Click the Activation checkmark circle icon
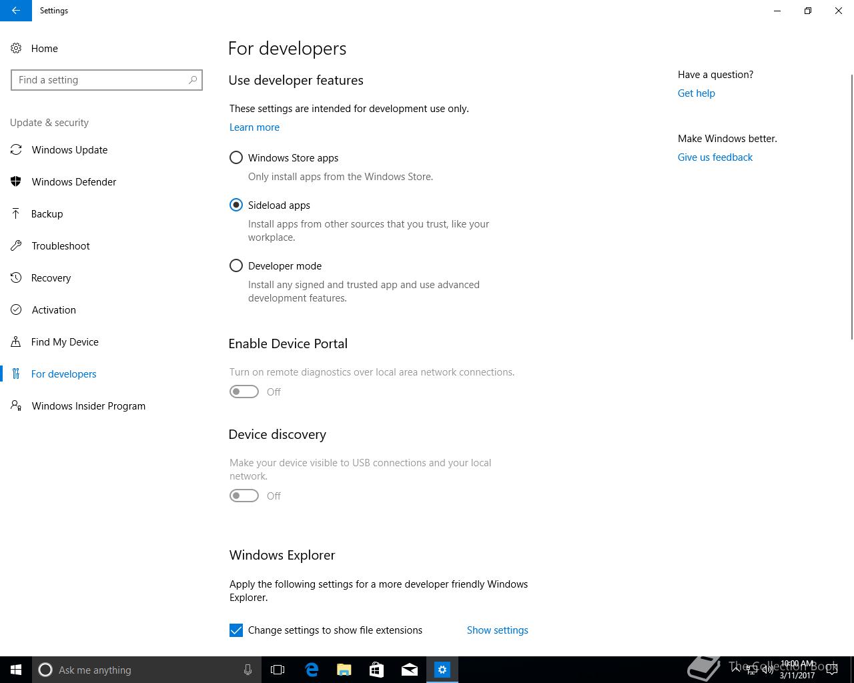Screen dimensions: 854x683 (16, 309)
